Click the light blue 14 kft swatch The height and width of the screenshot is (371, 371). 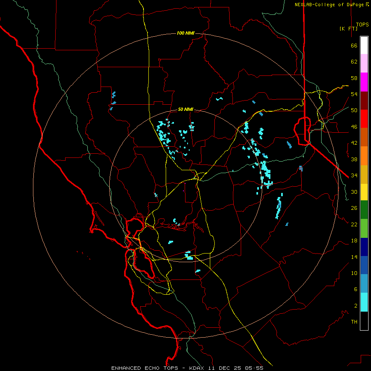364,284
